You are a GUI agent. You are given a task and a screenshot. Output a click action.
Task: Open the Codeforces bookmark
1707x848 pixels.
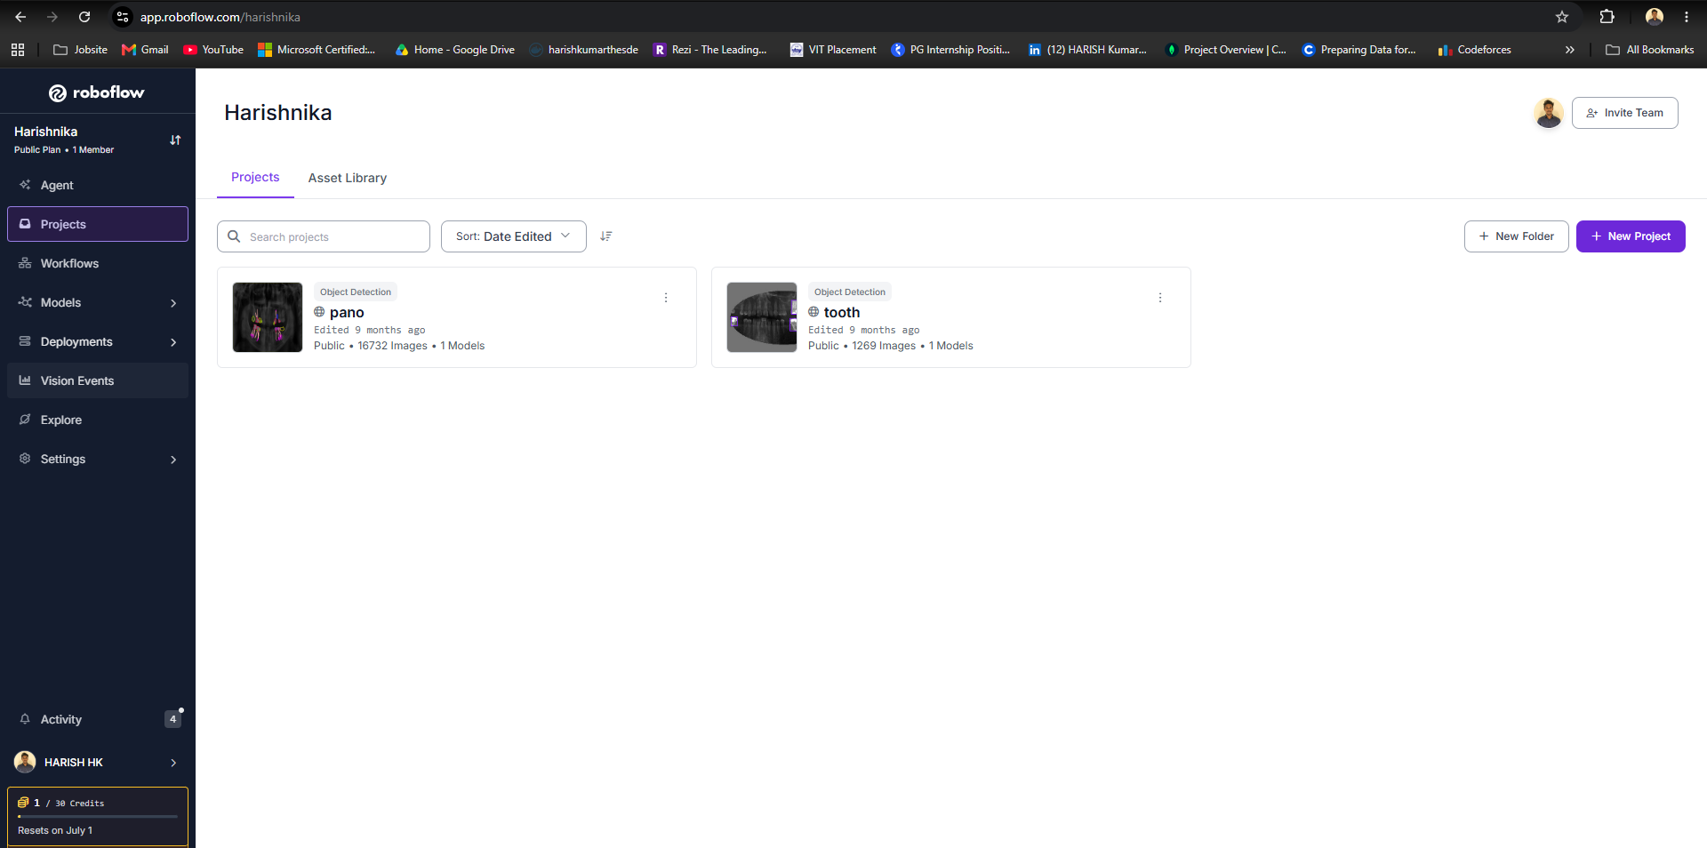pyautogui.click(x=1475, y=50)
